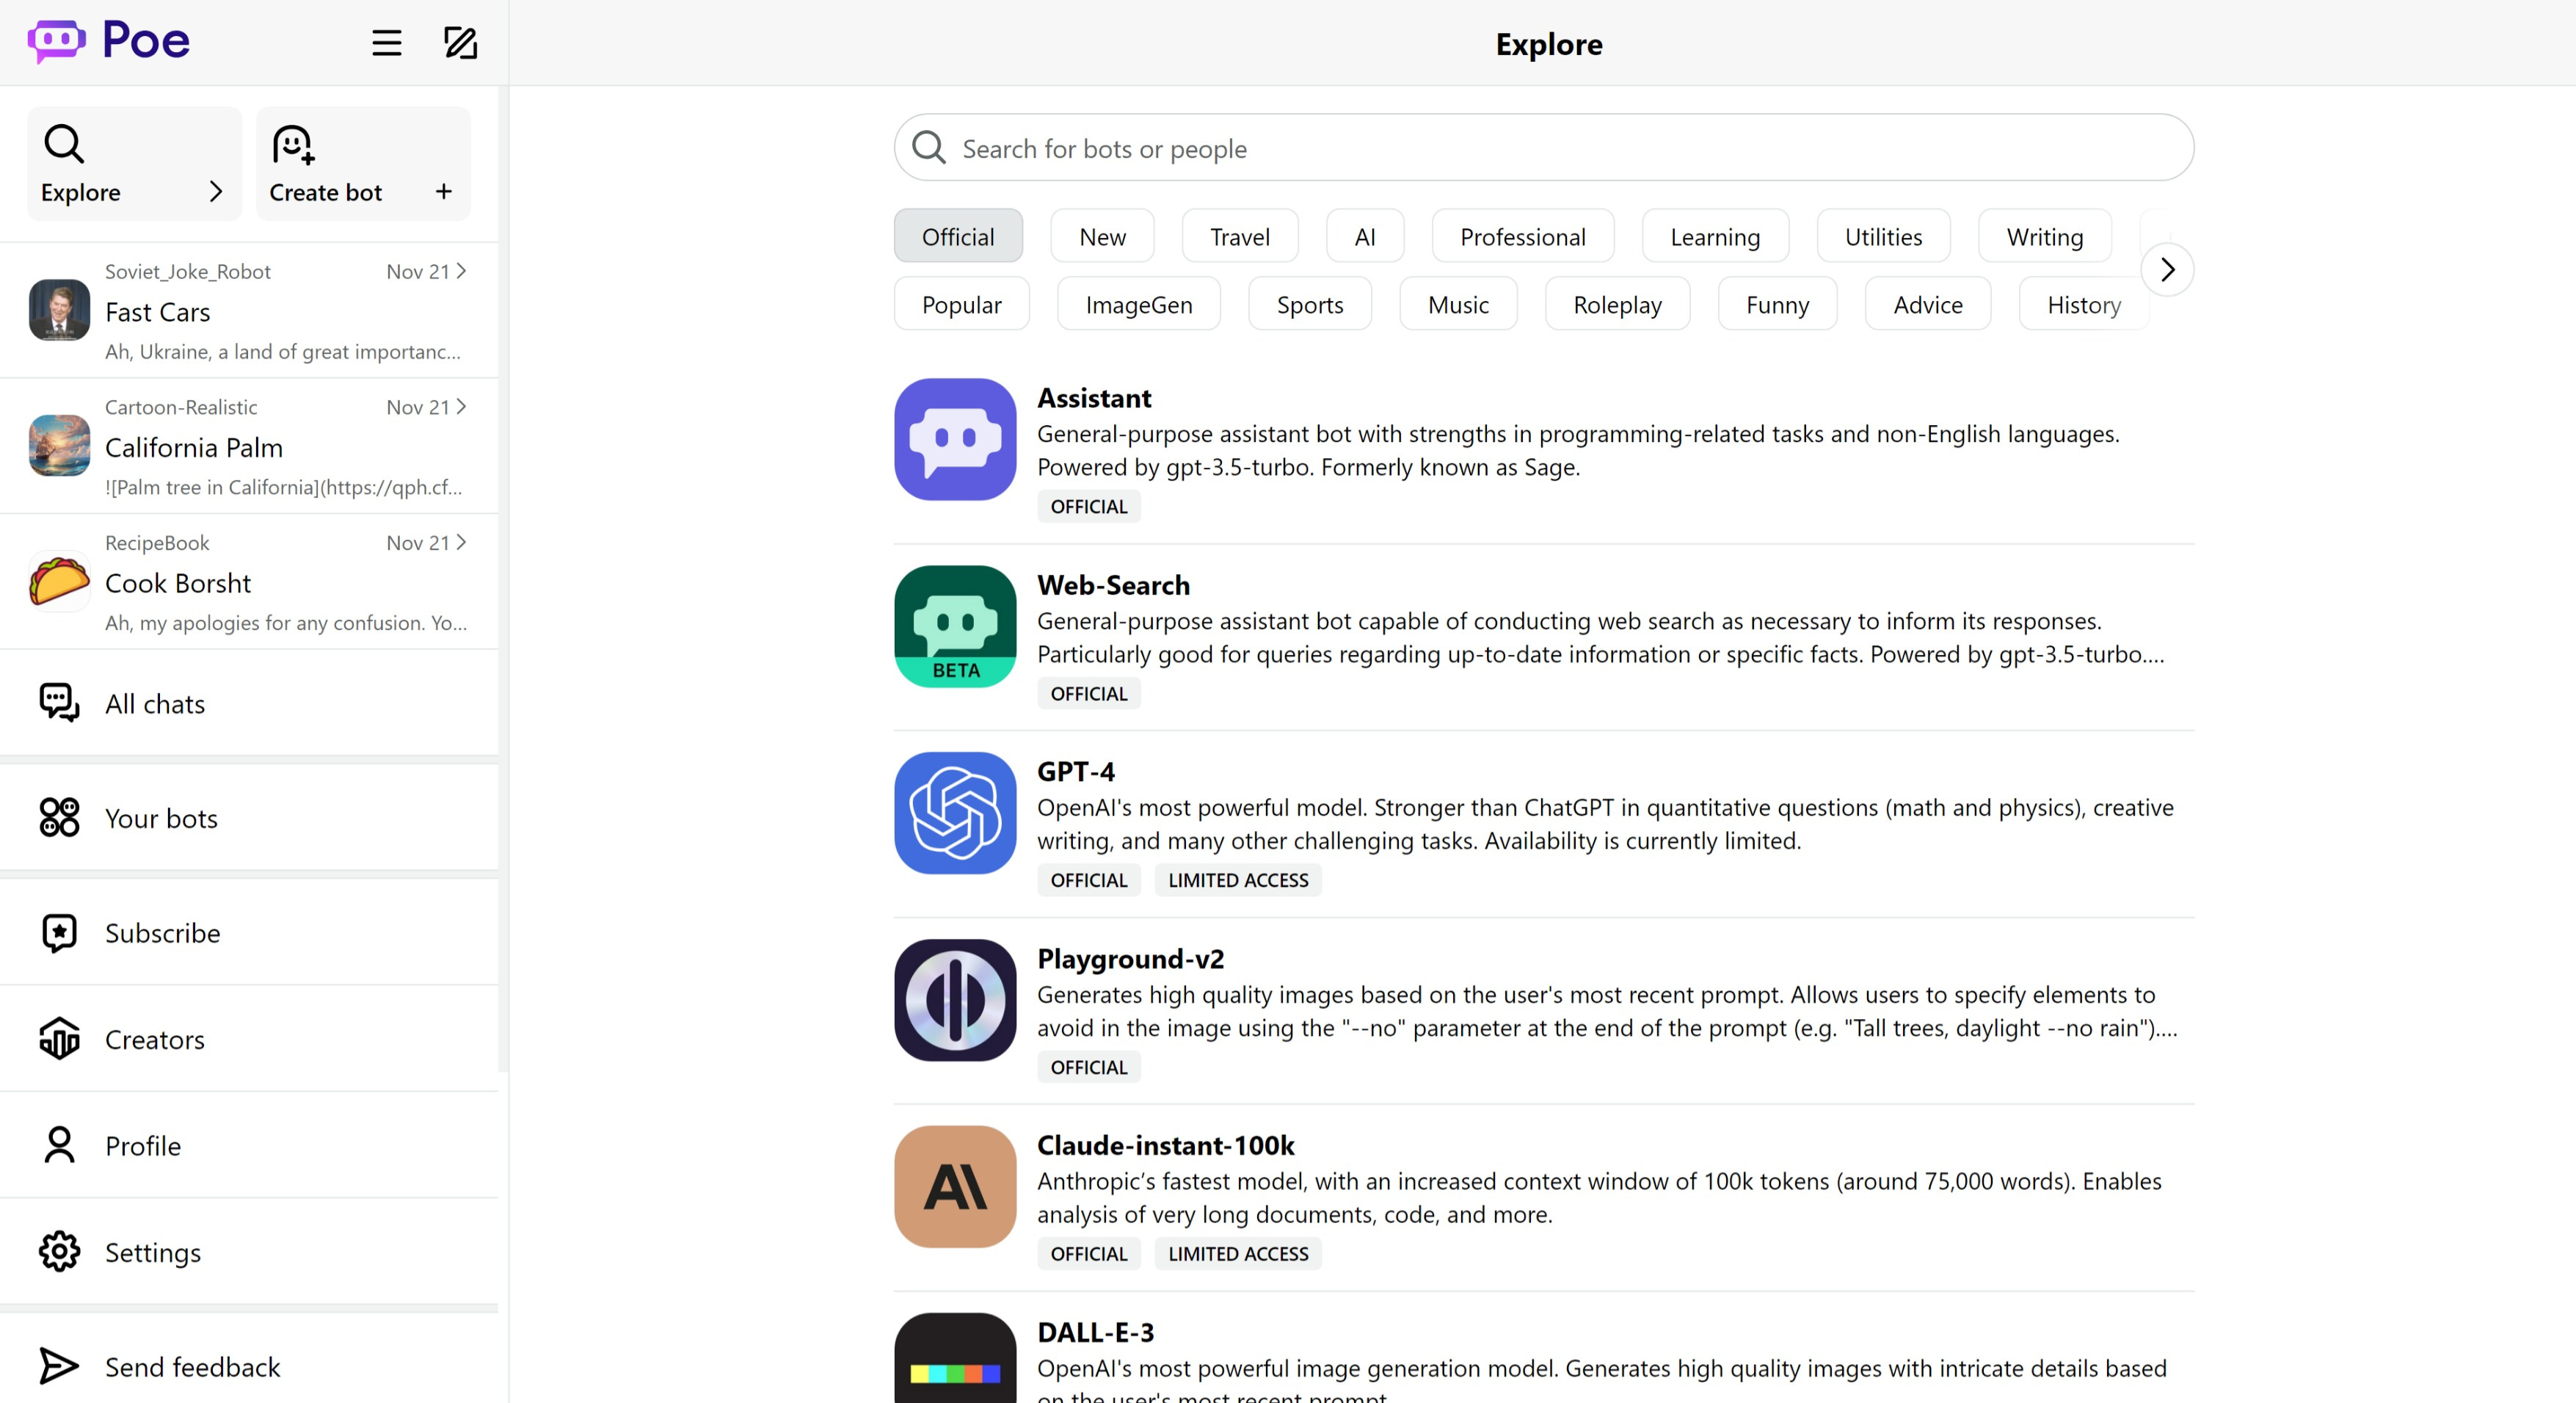Click the Your bots icon
Image resolution: width=2576 pixels, height=1403 pixels.
pyautogui.click(x=60, y=818)
